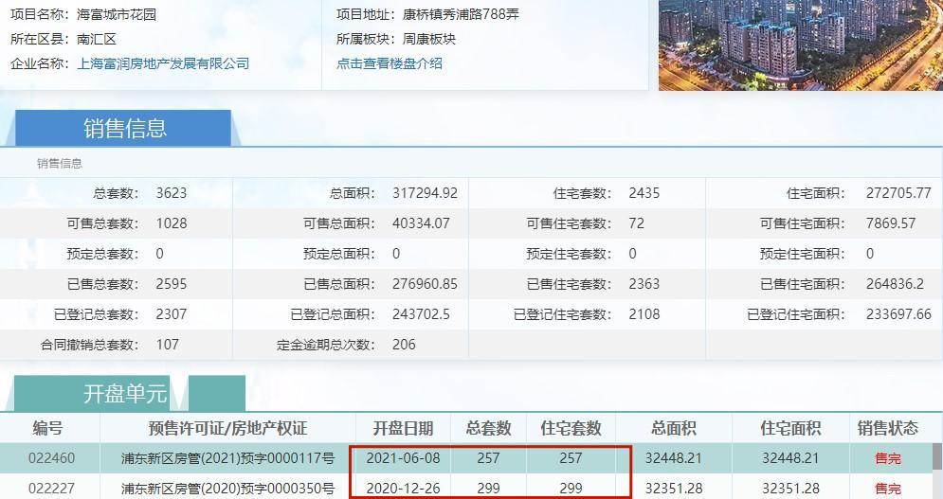
Task: Click the 总套数 column header
Action: [488, 428]
